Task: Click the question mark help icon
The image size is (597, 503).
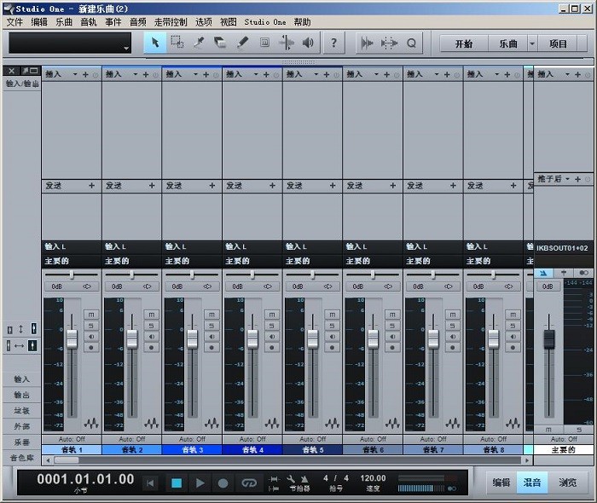Action: 333,43
